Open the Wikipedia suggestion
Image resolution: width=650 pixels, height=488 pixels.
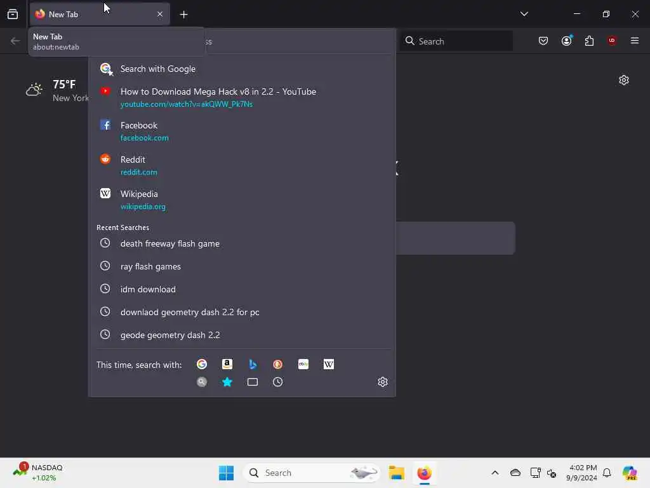242,200
